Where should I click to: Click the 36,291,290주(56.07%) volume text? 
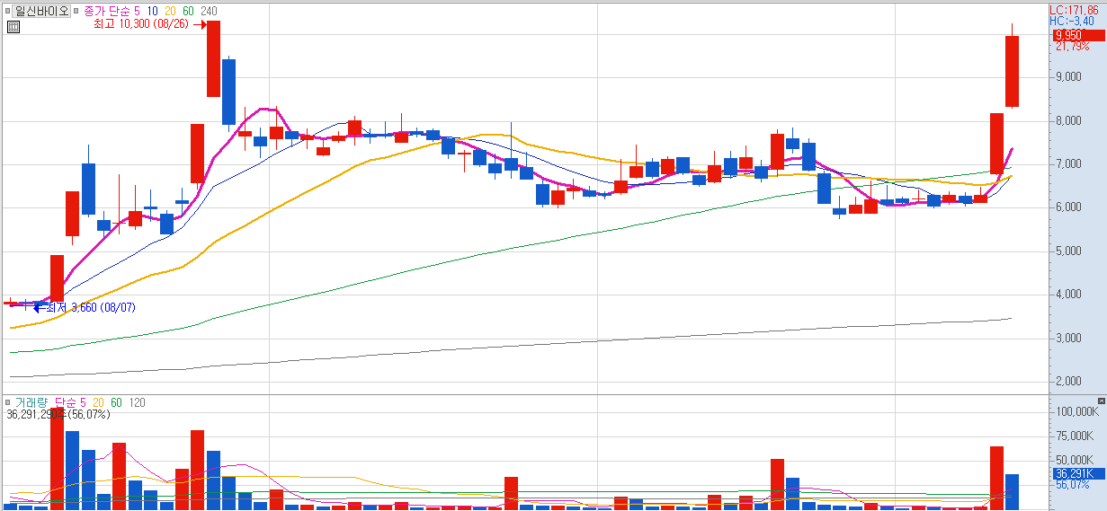[x=58, y=415]
